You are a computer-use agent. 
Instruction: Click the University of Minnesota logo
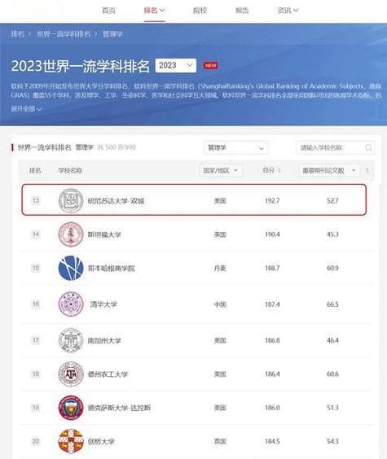[71, 201]
